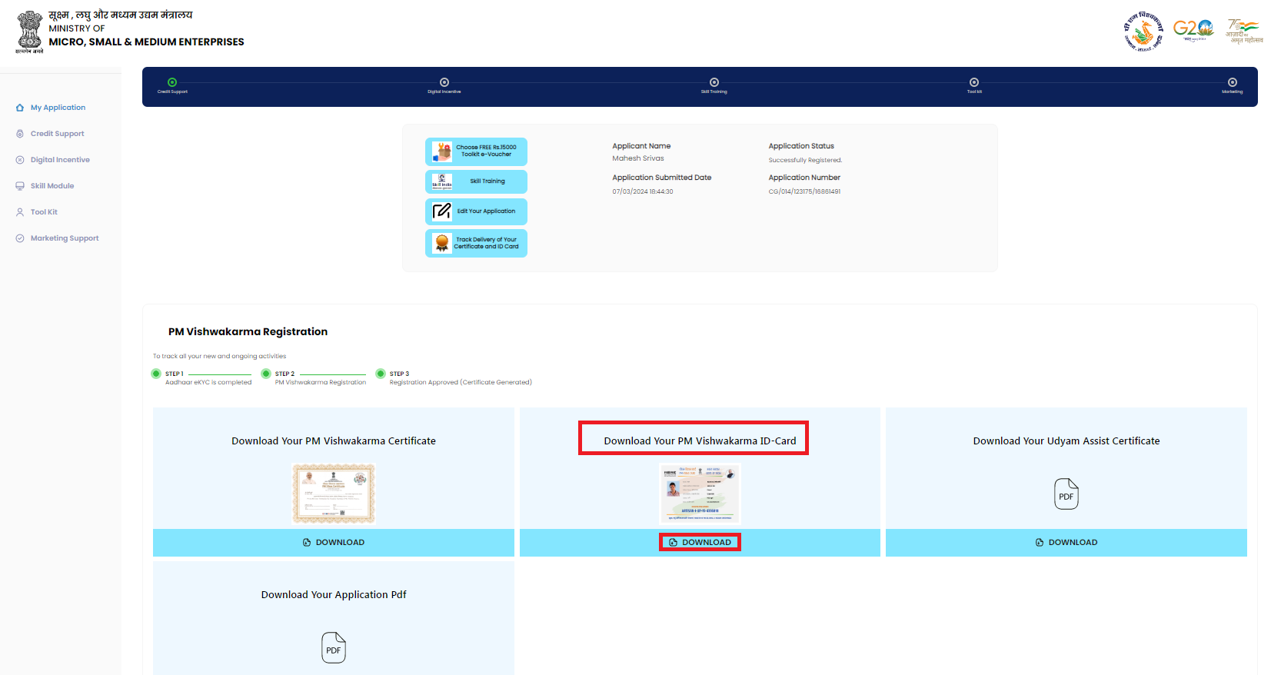Click 'Successfully Registered.' status text
This screenshot has width=1271, height=675.
click(805, 160)
